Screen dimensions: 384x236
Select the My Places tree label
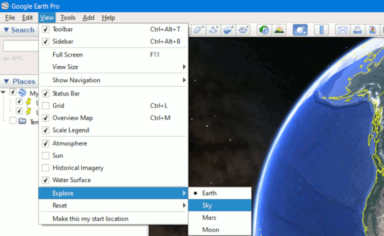[34, 93]
